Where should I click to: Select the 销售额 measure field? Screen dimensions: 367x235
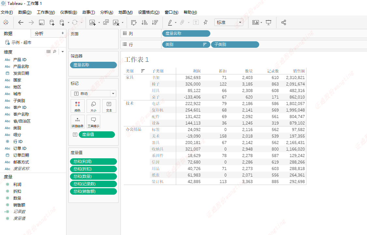point(19,205)
